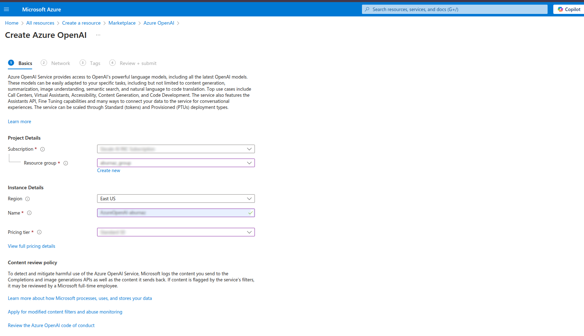Click the Copilot icon button

[x=569, y=9]
